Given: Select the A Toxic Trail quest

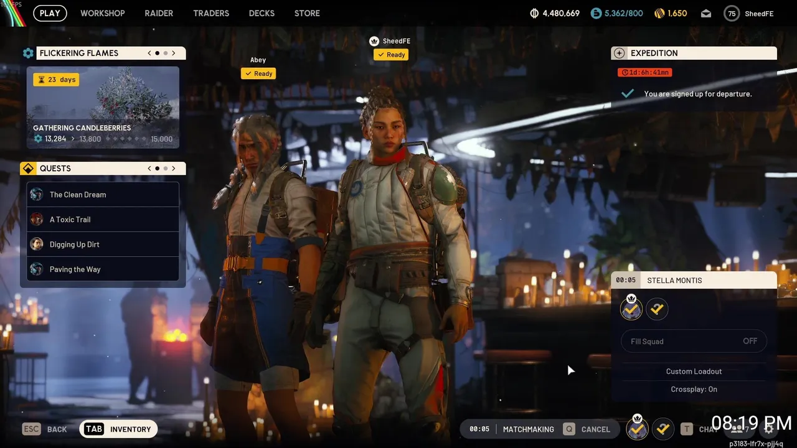Looking at the screenshot, I should click(103, 220).
